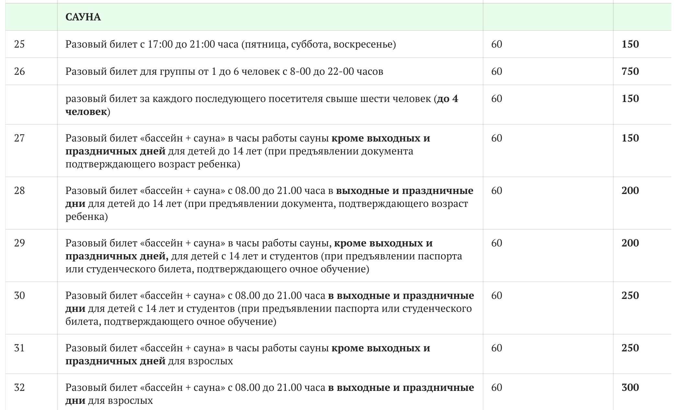Click the САУНА section header
Screen dimensions: 683x410
click(x=83, y=17)
